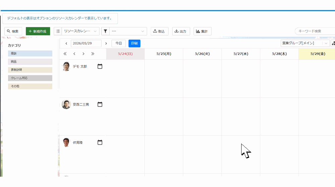Click the next date arrow after 2026/05/29
Viewport: 335px width, 187px height.
point(106,43)
